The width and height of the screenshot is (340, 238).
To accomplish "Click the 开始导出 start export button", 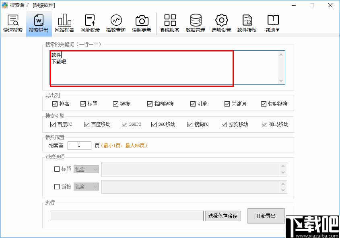I will tap(266, 216).
